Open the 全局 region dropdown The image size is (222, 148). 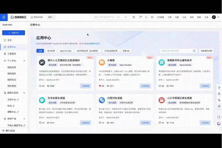[x=51, y=17]
